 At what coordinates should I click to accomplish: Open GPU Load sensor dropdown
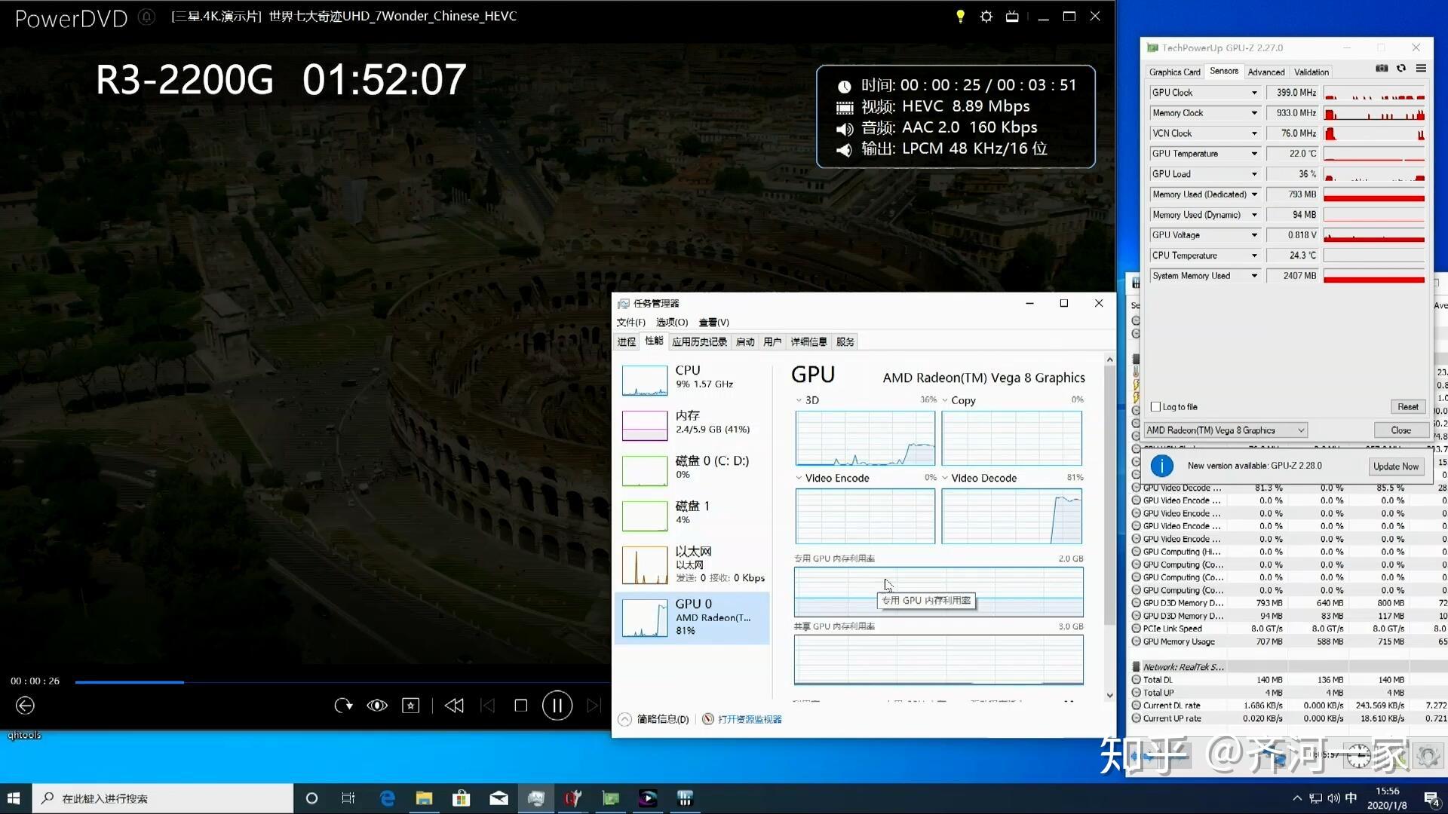click(1254, 174)
